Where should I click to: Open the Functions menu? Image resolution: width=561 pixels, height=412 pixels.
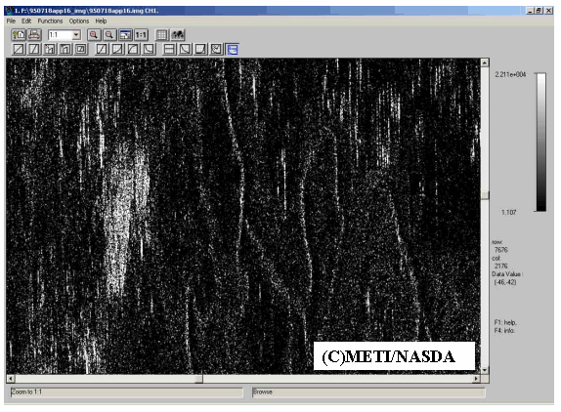point(50,21)
